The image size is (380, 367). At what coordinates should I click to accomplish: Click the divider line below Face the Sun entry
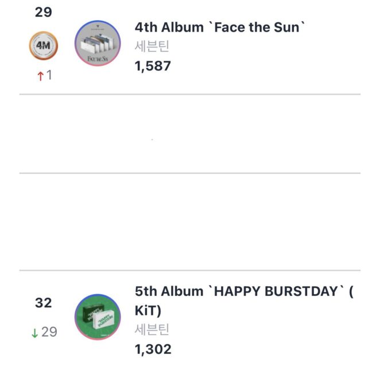tap(190, 94)
